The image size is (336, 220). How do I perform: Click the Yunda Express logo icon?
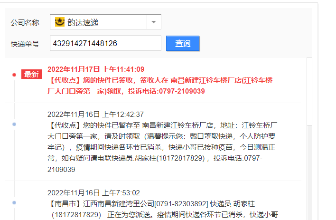point(60,22)
